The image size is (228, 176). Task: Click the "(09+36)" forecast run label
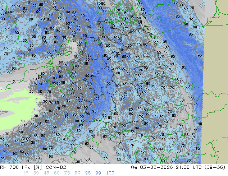[215, 167]
